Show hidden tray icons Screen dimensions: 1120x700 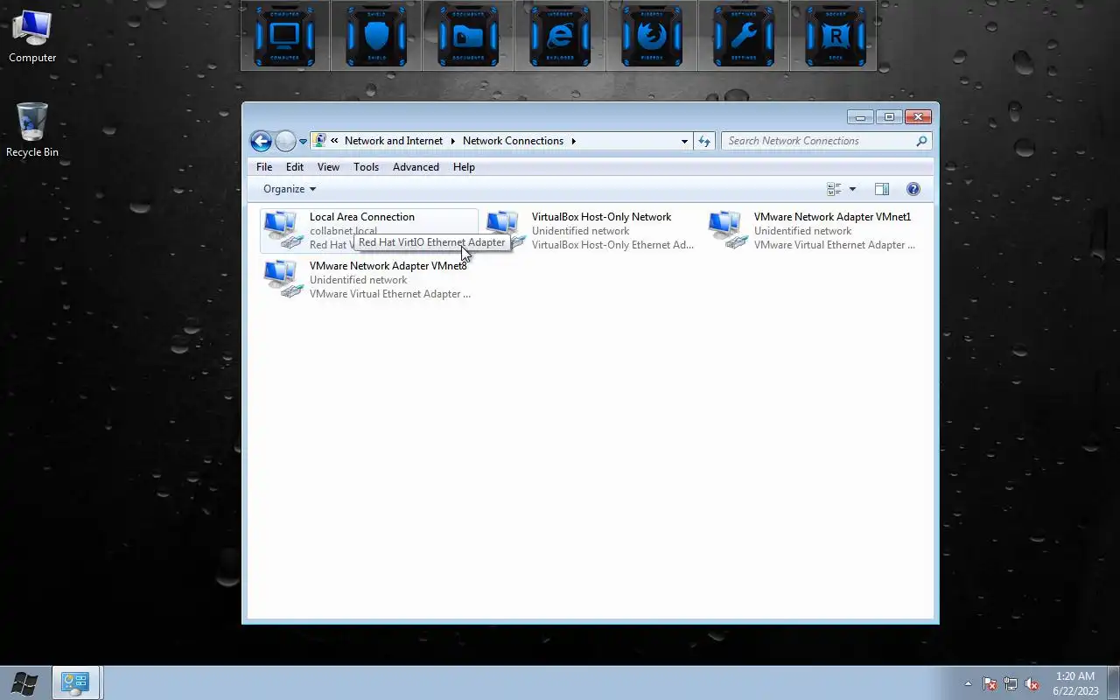coord(968,684)
